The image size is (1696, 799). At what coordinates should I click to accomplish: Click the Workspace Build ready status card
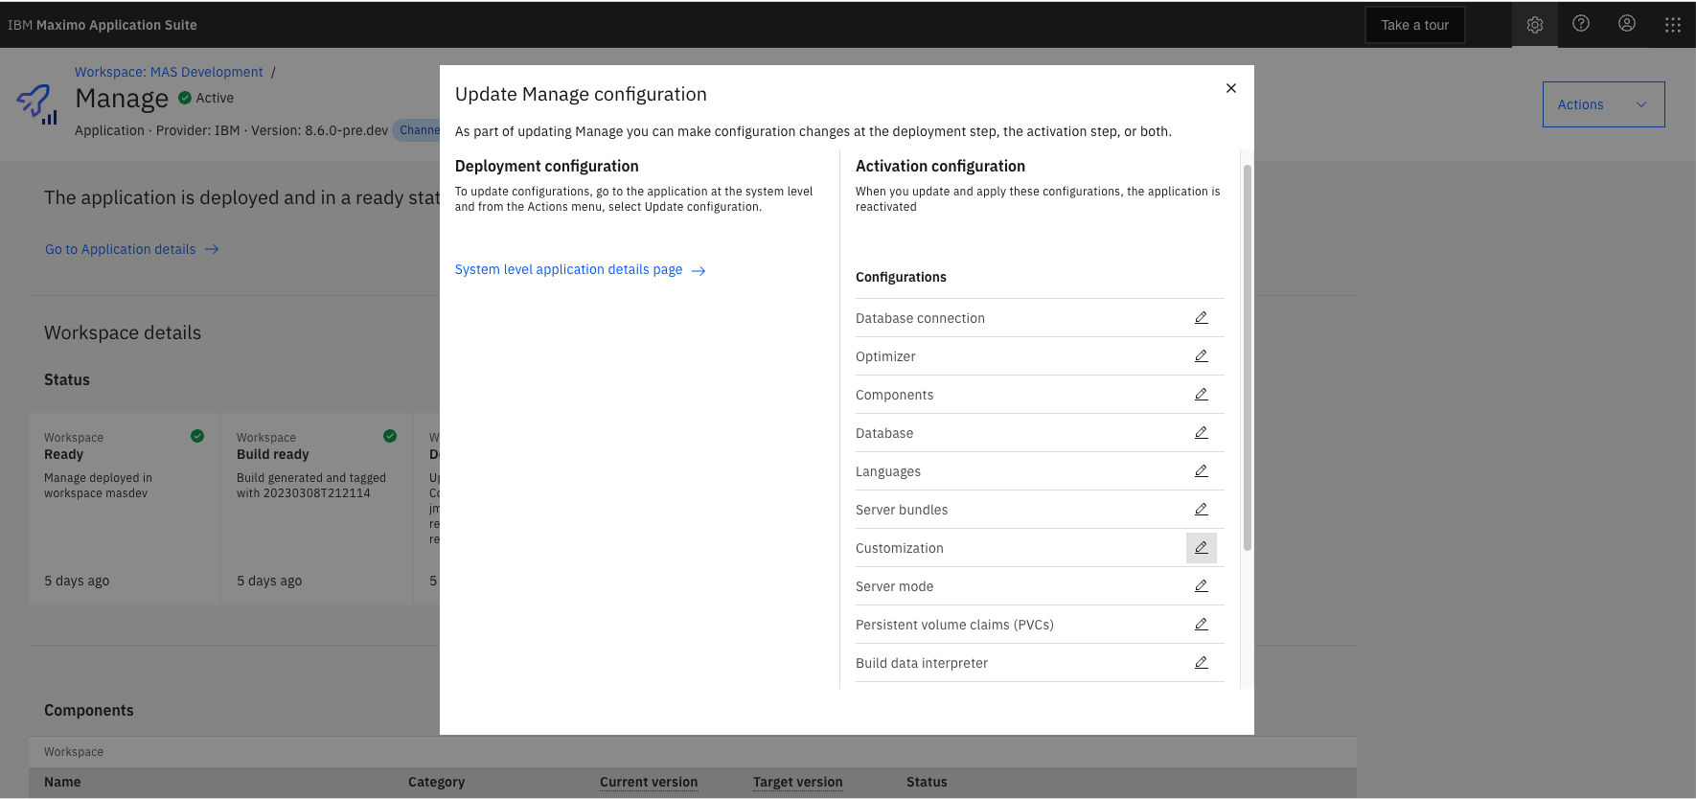[x=317, y=508]
